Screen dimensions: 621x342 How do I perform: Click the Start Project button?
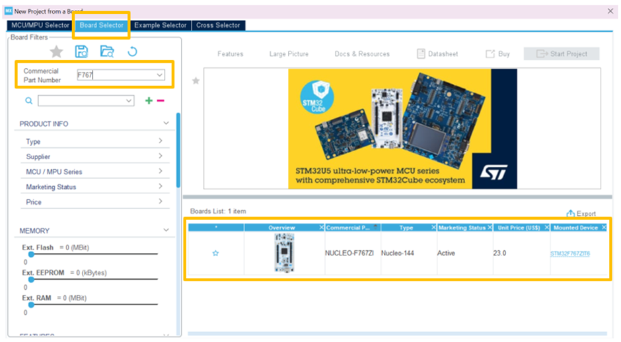(x=562, y=54)
